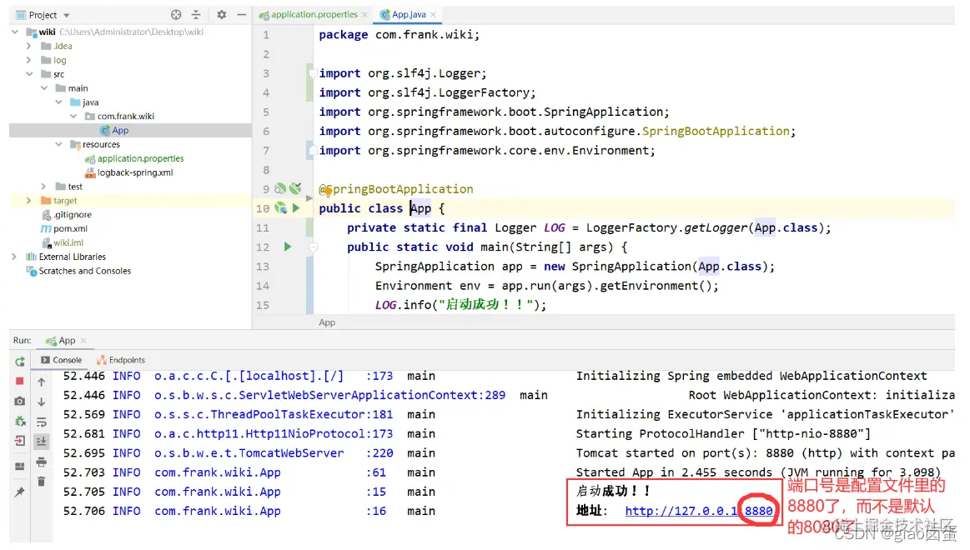Click the magnifier Spring gutter icon on line 9
This screenshot has height=550, width=970.
[x=280, y=188]
